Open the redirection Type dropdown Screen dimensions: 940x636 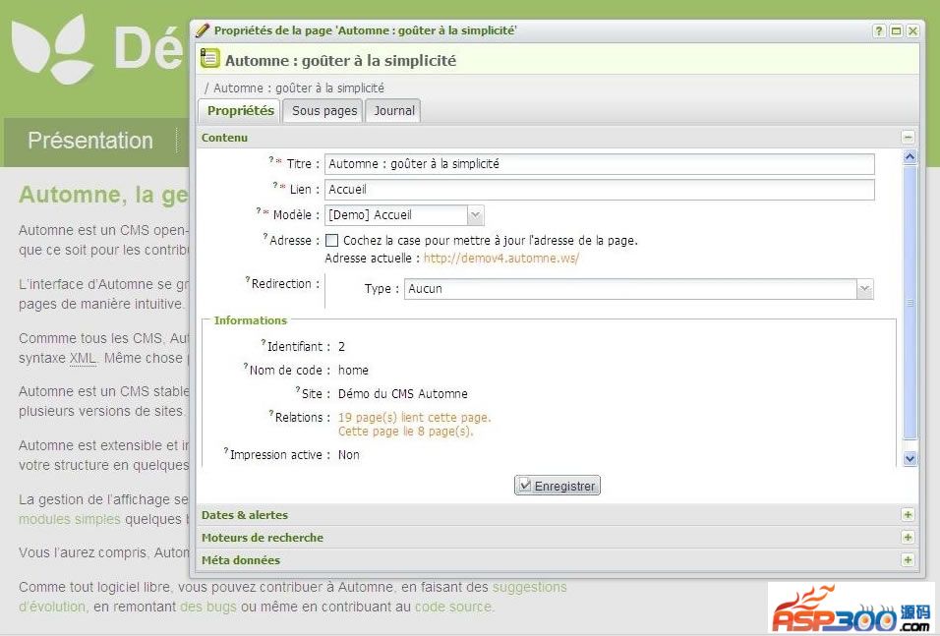click(864, 289)
